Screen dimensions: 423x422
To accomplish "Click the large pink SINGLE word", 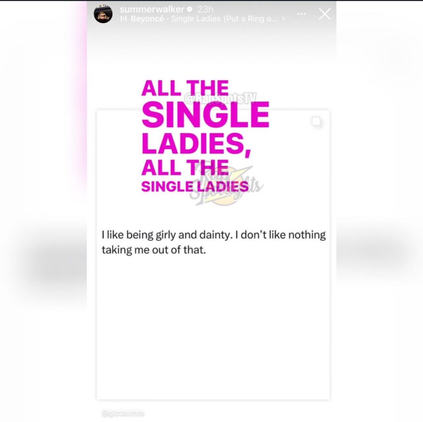I will click(205, 114).
